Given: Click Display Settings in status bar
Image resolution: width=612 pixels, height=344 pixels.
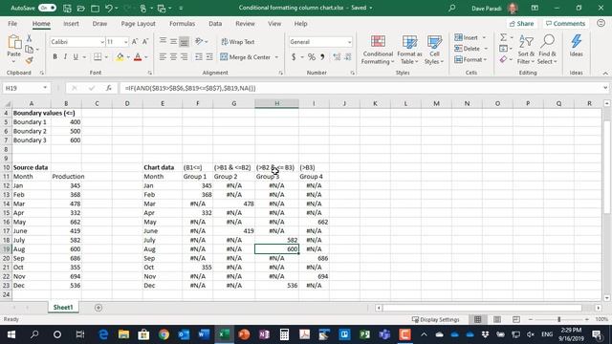Looking at the screenshot, I should [x=436, y=319].
